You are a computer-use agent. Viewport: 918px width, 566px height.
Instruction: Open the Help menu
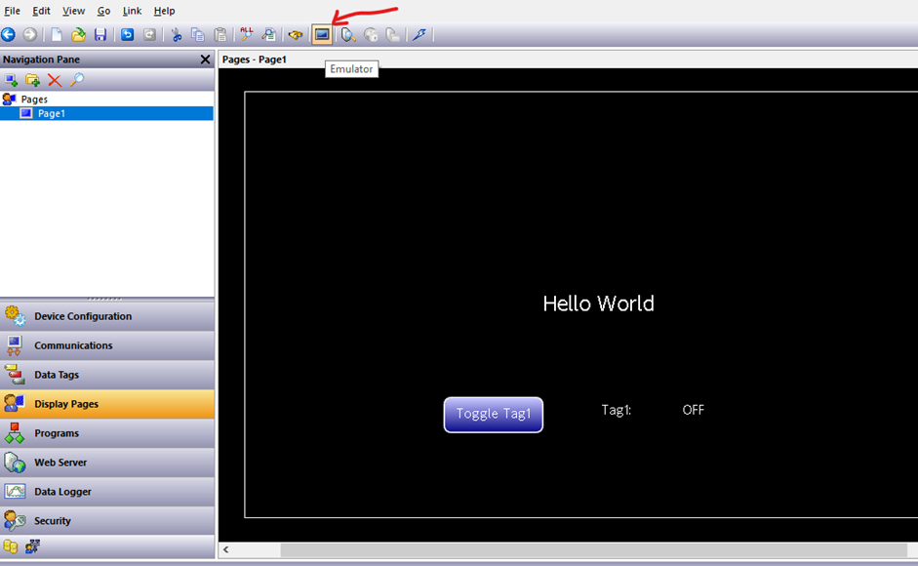click(165, 11)
